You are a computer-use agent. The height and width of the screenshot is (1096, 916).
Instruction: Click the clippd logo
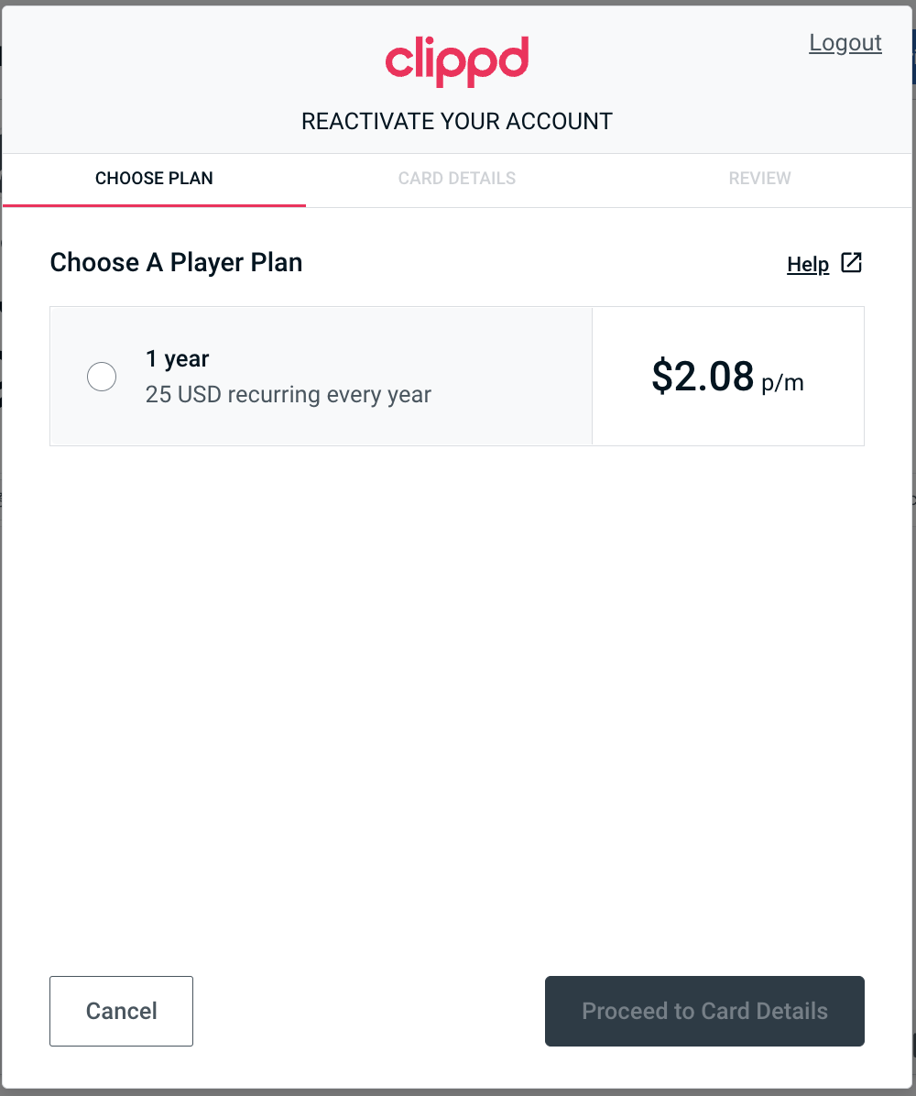pyautogui.click(x=457, y=63)
